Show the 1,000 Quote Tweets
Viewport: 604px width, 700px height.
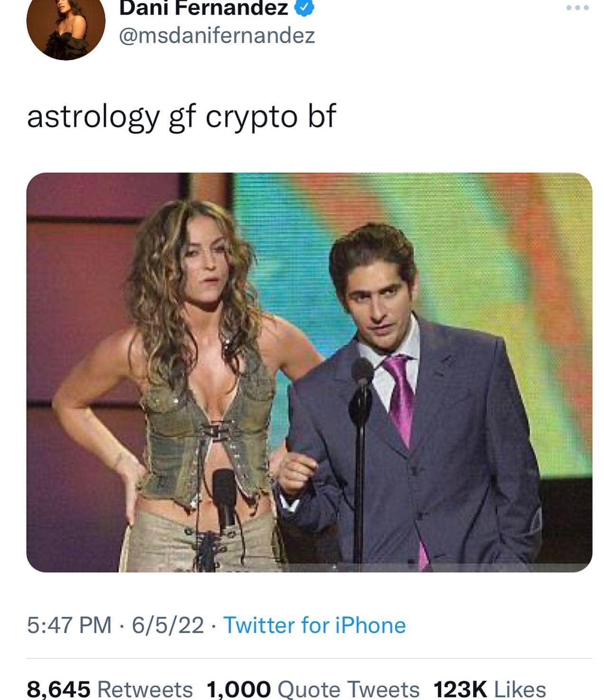click(313, 689)
